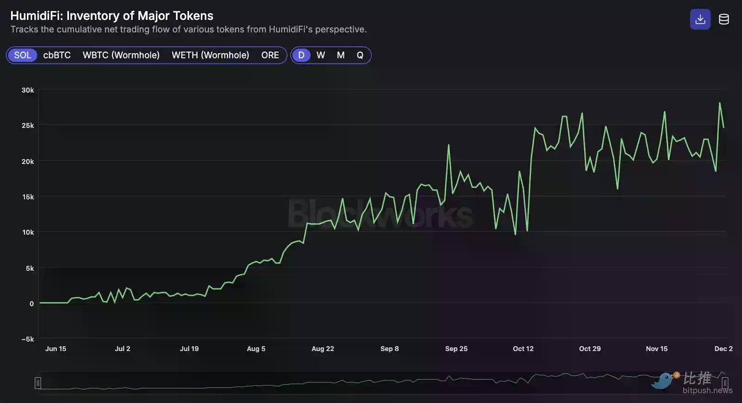This screenshot has width=742, height=403.
Task: Select monthly M interval
Action: click(x=341, y=55)
